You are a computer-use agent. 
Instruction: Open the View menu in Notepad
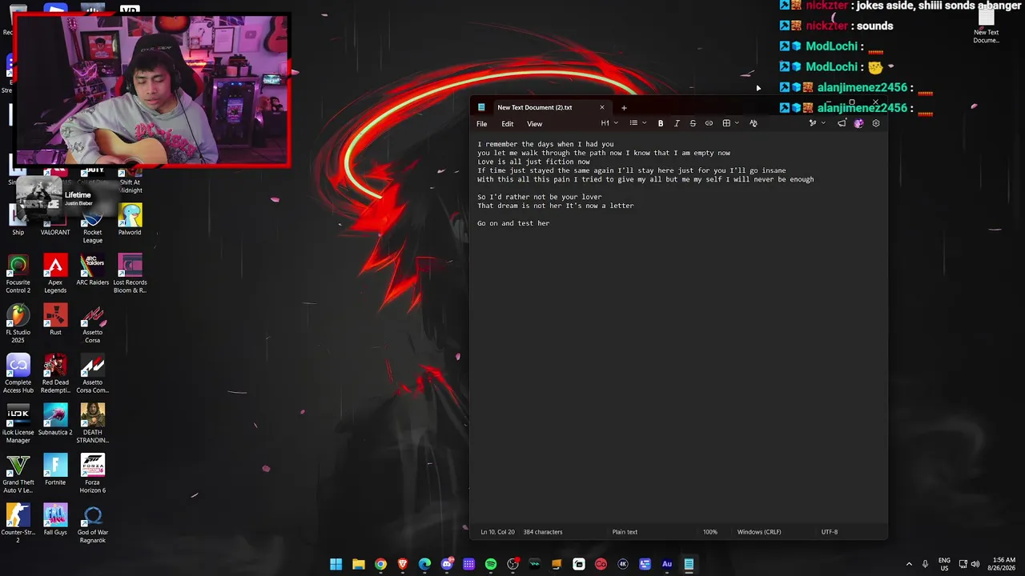pyautogui.click(x=534, y=124)
